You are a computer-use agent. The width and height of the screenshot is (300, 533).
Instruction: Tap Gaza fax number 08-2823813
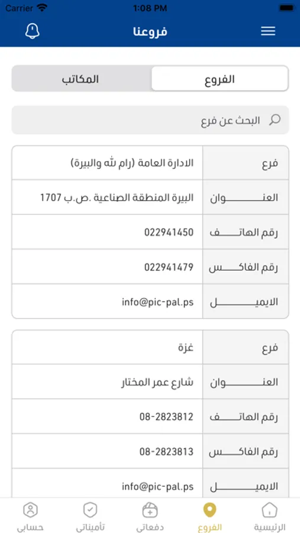[x=166, y=452]
